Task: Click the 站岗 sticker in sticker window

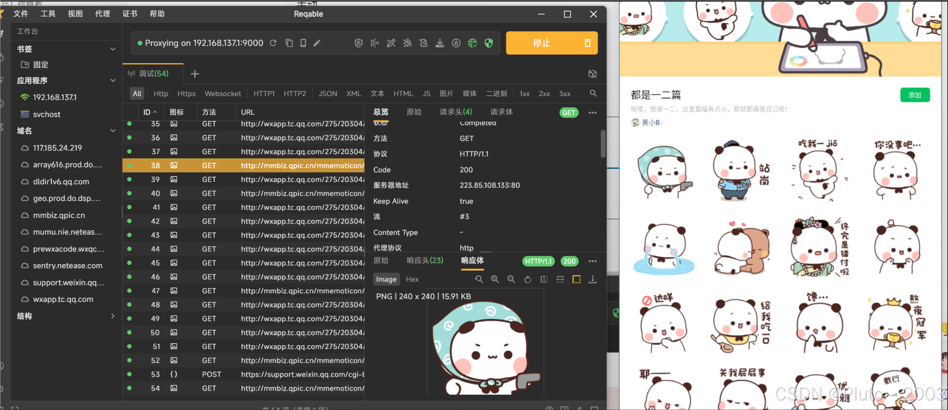Action: point(741,170)
